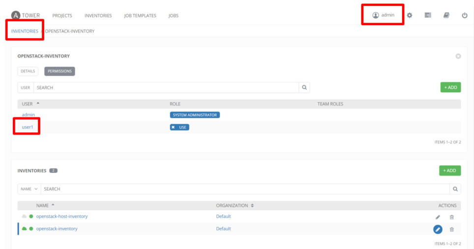Sort inventories by NAME column
The height and width of the screenshot is (249, 474).
45,206
